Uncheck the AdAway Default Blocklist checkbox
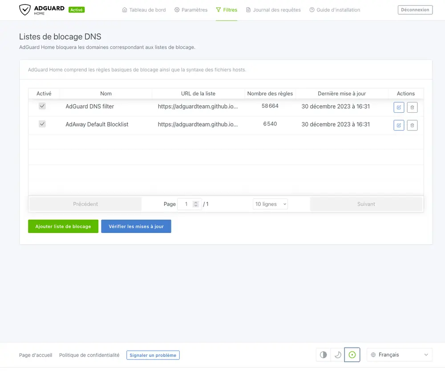This screenshot has height=372, width=445. [x=42, y=124]
